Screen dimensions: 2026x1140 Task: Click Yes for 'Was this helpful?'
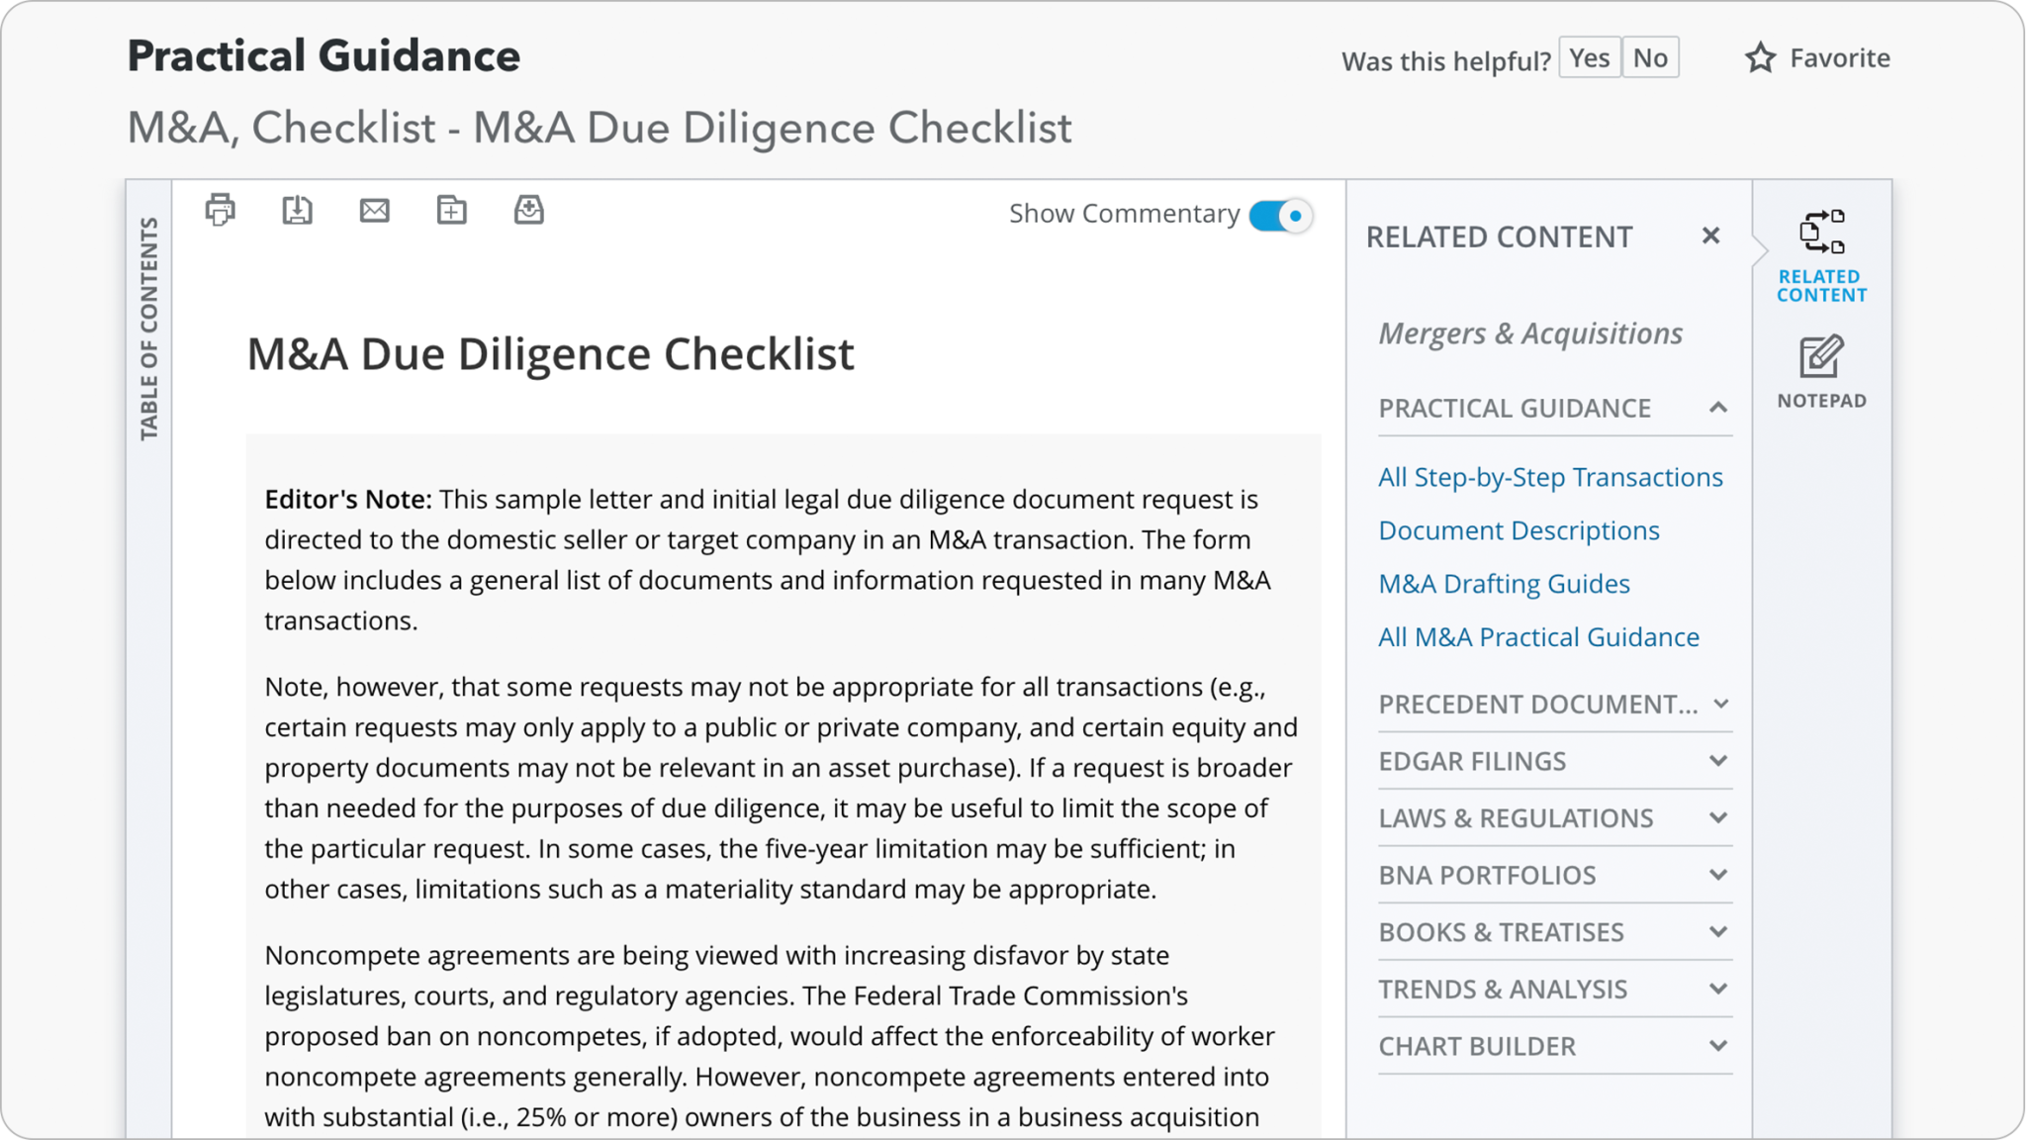(1588, 57)
